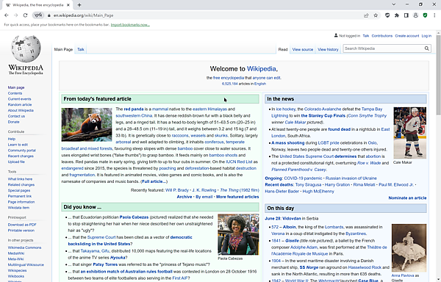The height and width of the screenshot is (282, 441).
Task: Click the Wikipedia globe logo
Action: 26,49
